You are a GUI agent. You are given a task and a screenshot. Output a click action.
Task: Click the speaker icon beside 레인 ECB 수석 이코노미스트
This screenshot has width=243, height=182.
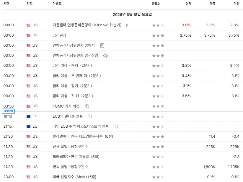pos(116,126)
